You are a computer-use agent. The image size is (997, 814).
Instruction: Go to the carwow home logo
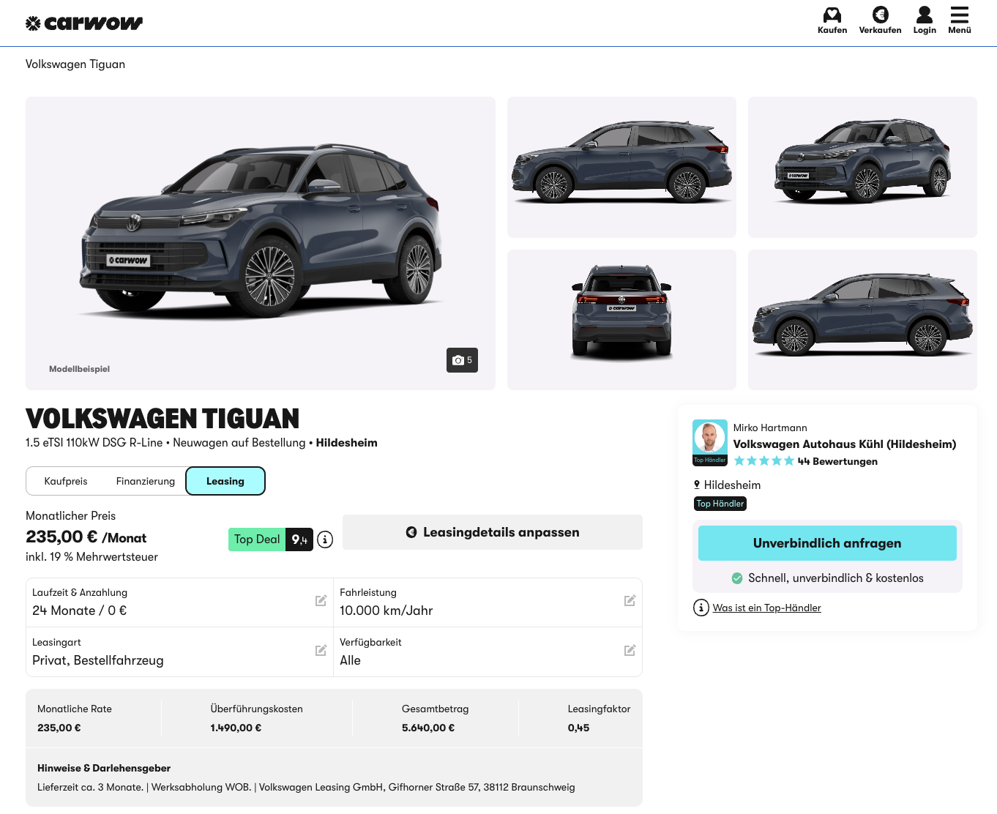[84, 23]
